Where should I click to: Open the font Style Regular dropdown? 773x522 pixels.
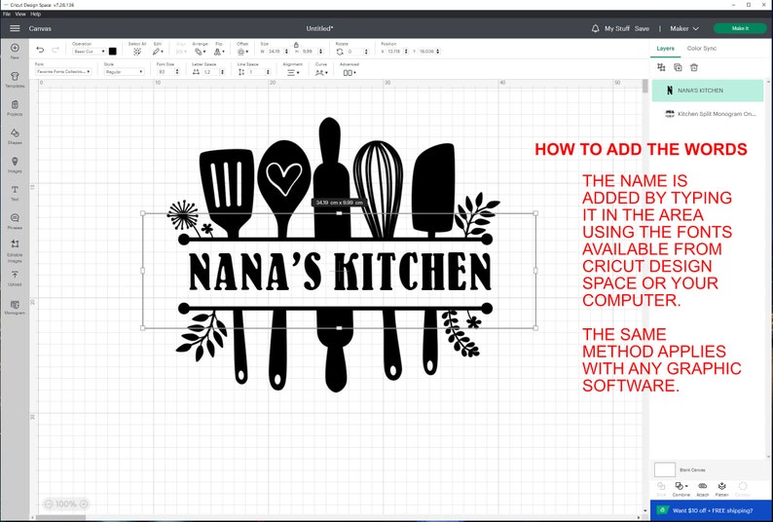(x=124, y=71)
